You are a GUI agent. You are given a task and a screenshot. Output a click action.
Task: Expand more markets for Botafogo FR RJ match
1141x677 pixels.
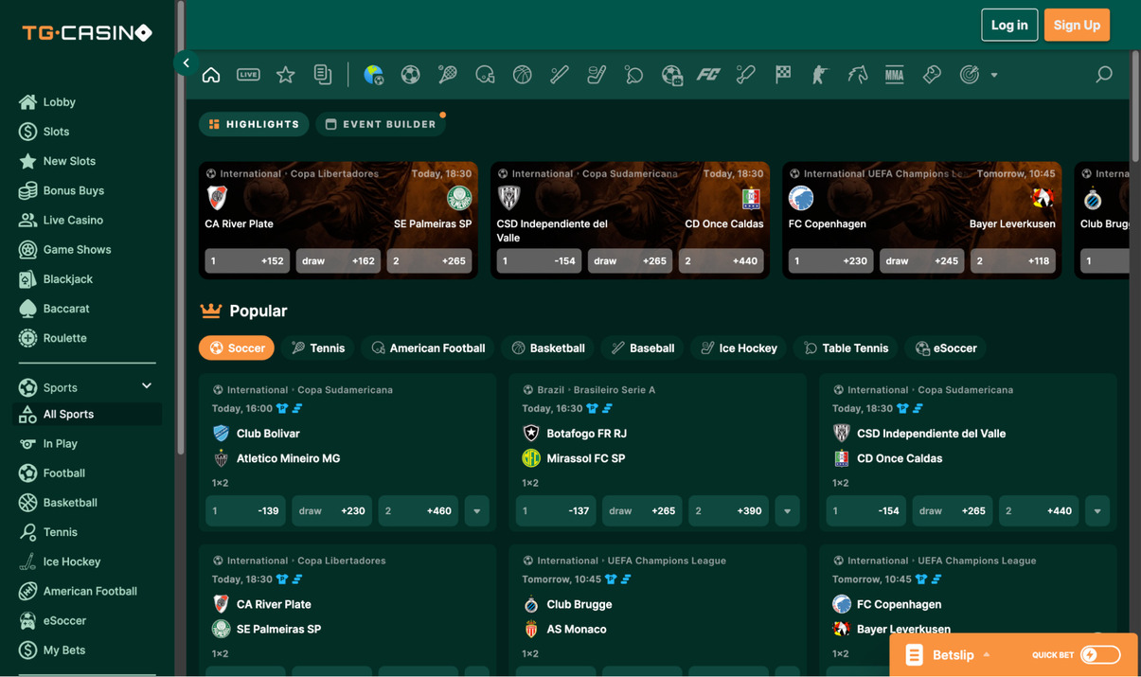tap(787, 511)
